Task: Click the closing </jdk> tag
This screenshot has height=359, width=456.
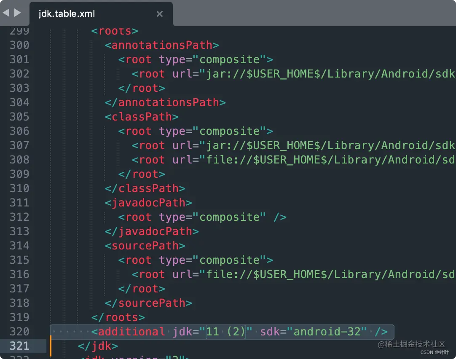Action: click(x=98, y=346)
